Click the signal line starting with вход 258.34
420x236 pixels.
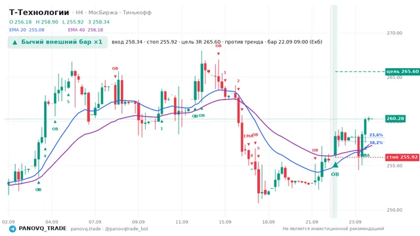tap(217, 42)
